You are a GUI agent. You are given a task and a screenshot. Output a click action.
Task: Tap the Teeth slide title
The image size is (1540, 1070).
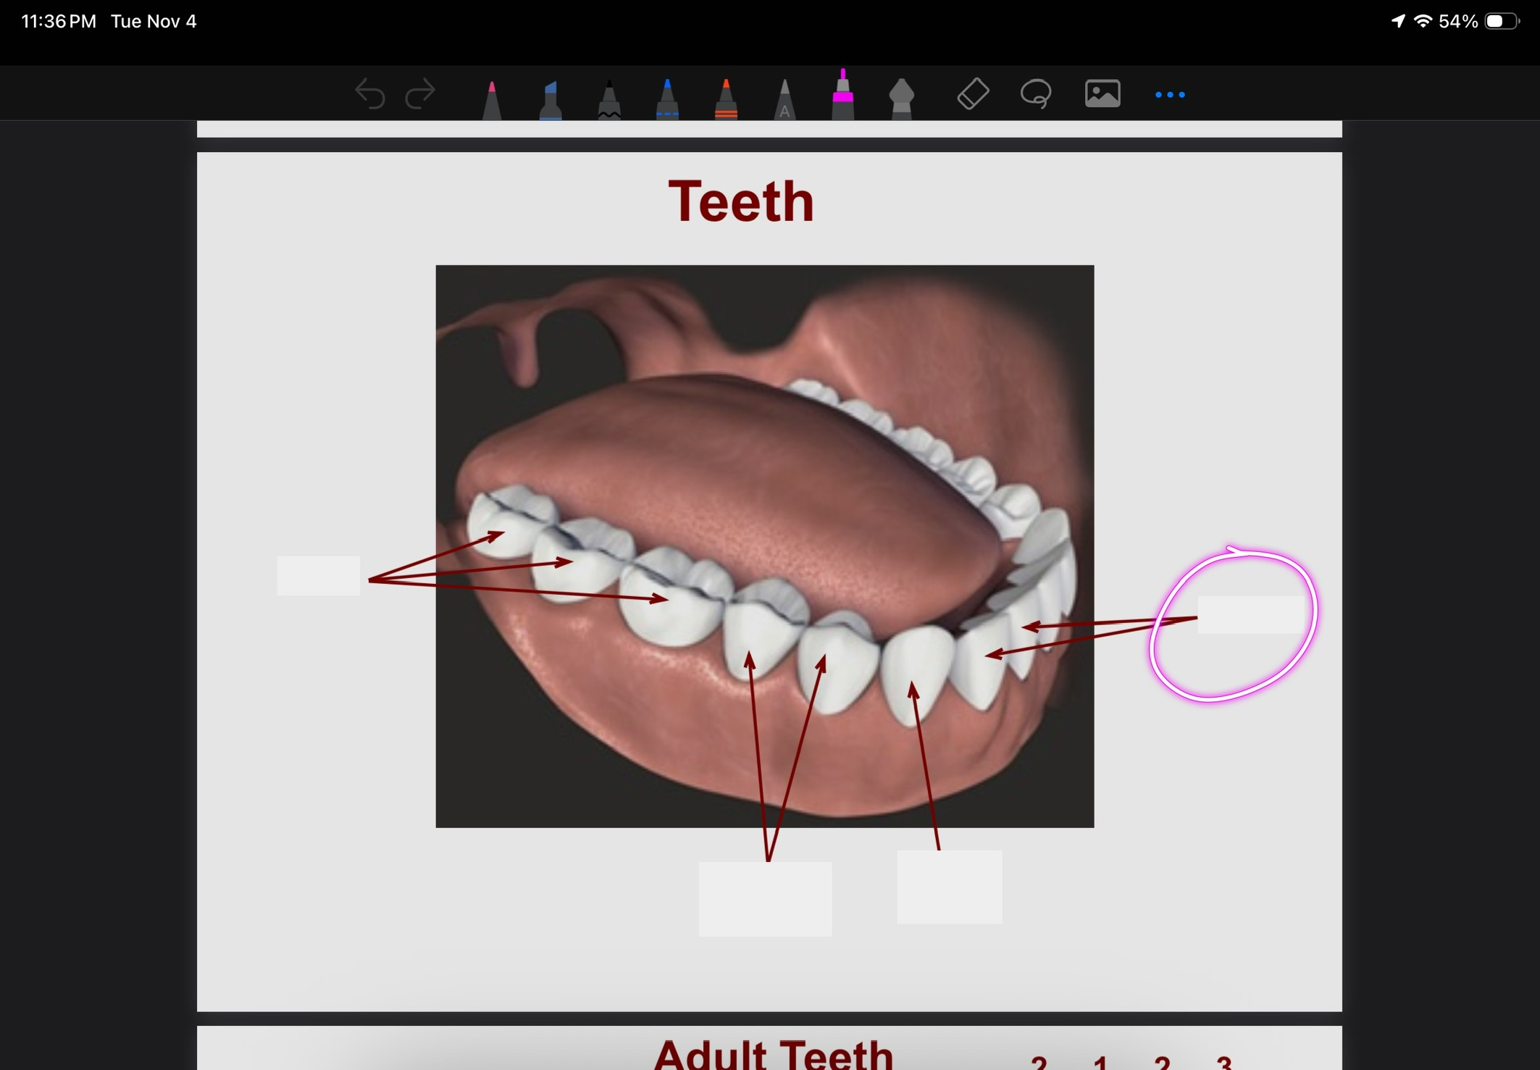tap(741, 201)
